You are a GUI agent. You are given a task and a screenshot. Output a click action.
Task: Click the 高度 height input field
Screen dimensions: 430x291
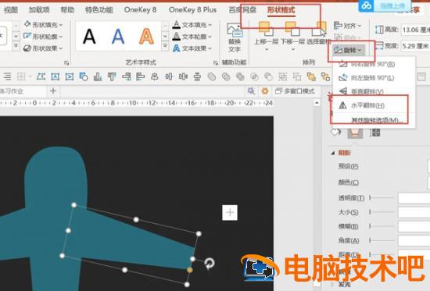click(415, 30)
